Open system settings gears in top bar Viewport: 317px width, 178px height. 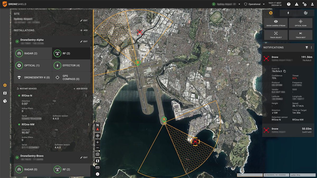tap(305, 4)
